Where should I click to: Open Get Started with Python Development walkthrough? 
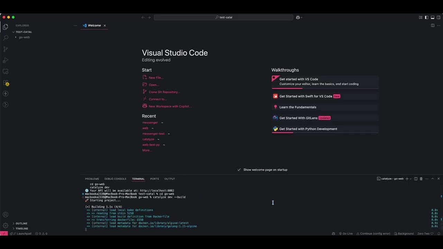tap(325, 129)
